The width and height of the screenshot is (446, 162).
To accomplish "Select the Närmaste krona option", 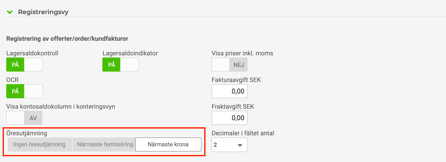I will pos(168,144).
